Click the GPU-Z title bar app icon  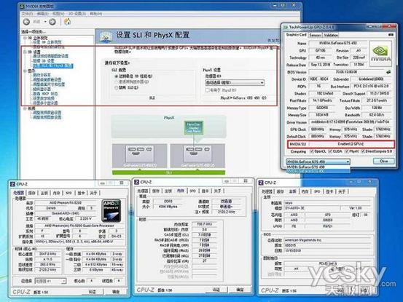286,27
